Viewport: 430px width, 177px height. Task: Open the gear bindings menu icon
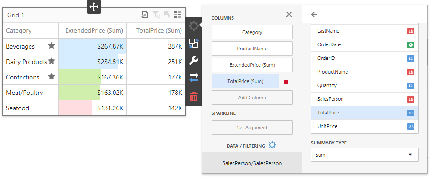tap(194, 26)
